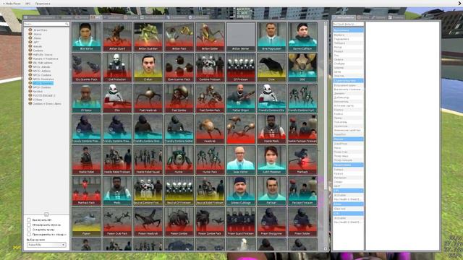Choose the Hunter Pack tile
This screenshot has width=463, height=260.
210,160
